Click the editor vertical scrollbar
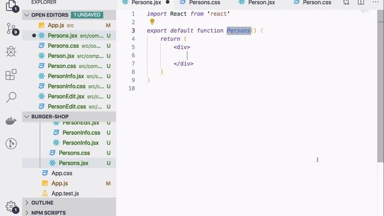Image resolution: width=384 pixels, height=216 pixels. pos(380,86)
